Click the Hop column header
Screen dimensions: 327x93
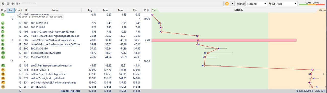point(3,10)
